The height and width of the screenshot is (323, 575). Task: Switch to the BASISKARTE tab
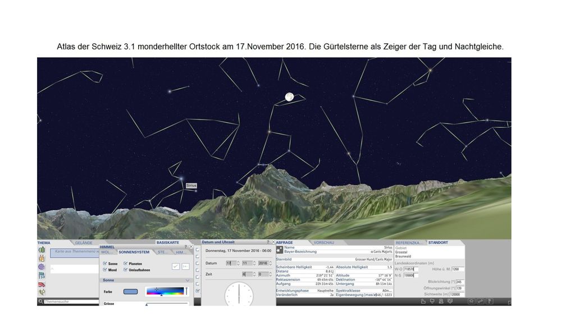coord(168,242)
